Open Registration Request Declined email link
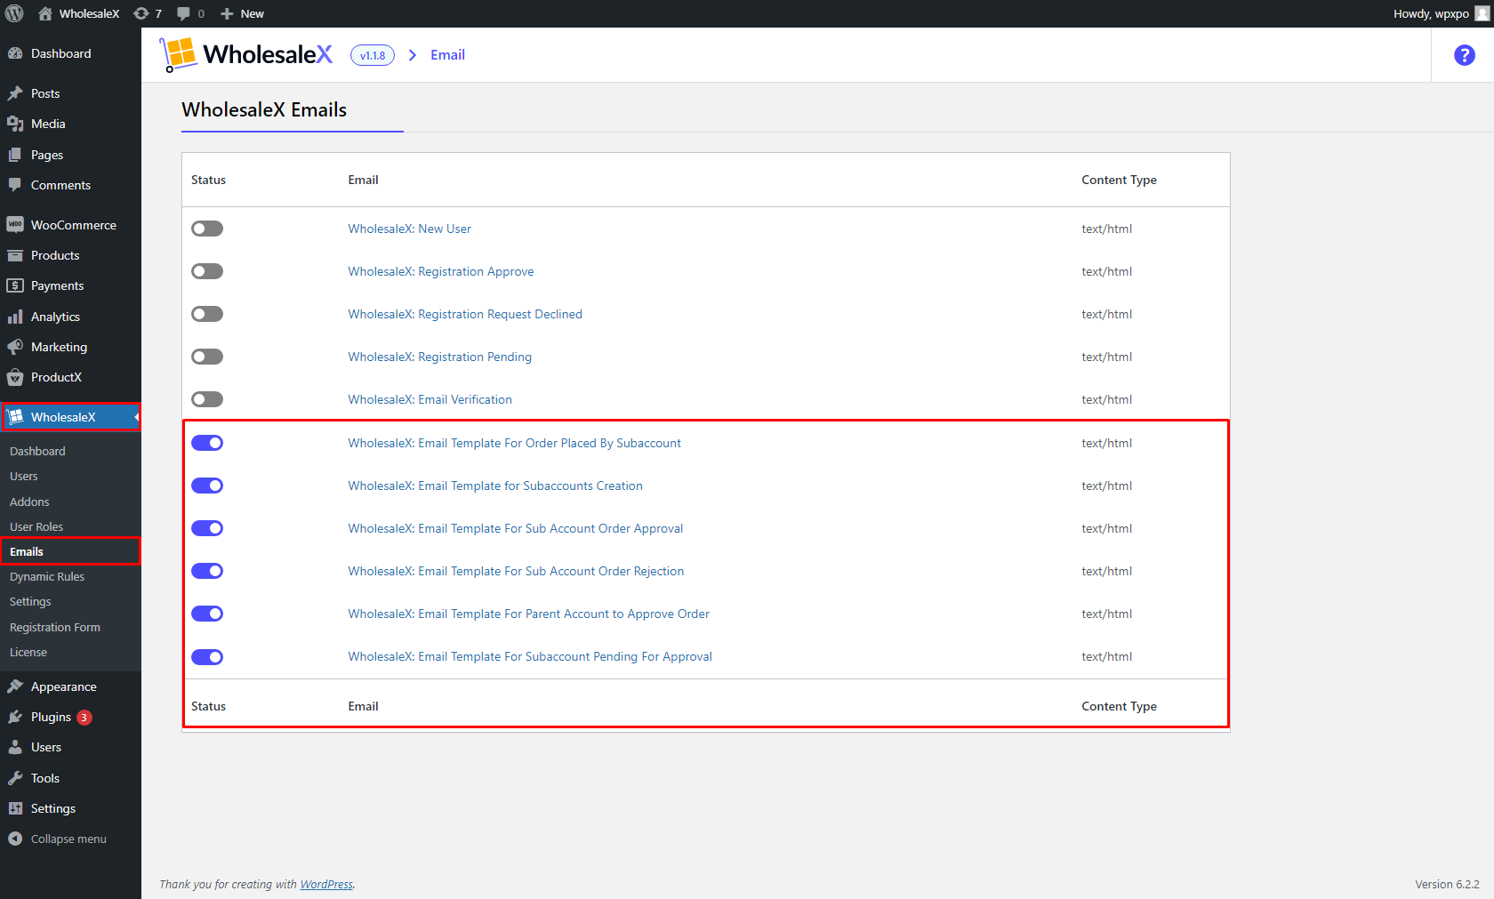The image size is (1494, 899). (465, 314)
